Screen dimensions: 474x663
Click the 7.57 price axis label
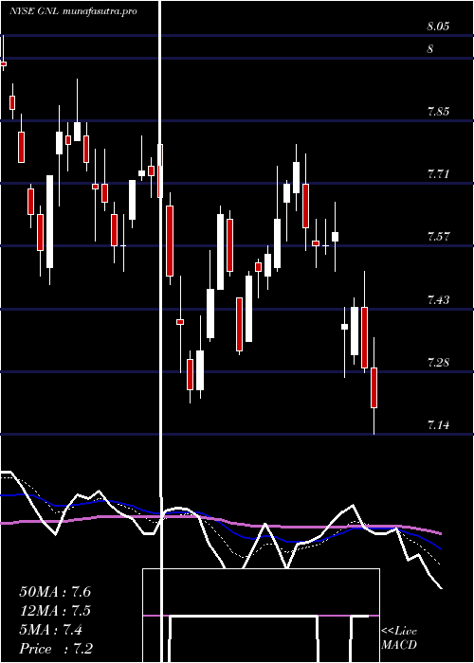438,237
